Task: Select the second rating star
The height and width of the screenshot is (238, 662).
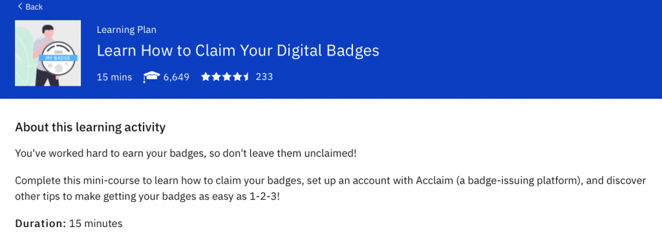Action: tap(215, 77)
